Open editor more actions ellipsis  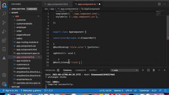click(x=165, y=4)
